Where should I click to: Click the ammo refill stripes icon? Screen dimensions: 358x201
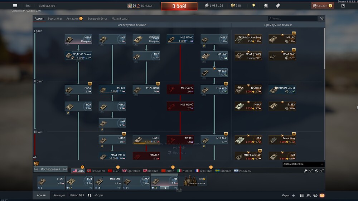(316, 171)
